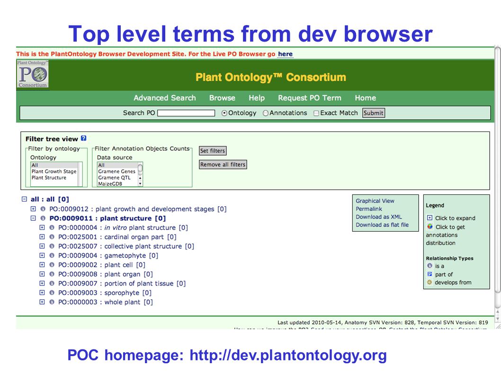This screenshot has width=501, height=375.
Task: Click is_a icon beside whole plant
Action: click(52, 301)
